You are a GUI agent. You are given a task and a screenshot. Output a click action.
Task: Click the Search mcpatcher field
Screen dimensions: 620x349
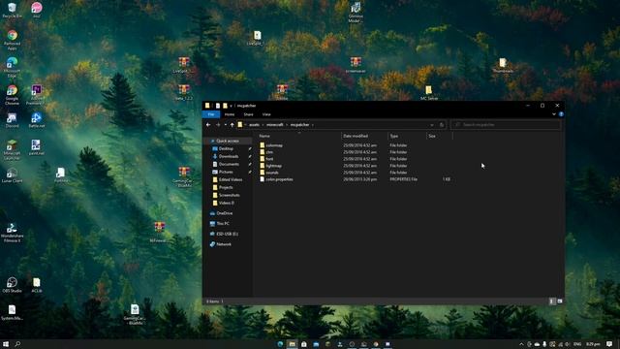[x=506, y=125]
